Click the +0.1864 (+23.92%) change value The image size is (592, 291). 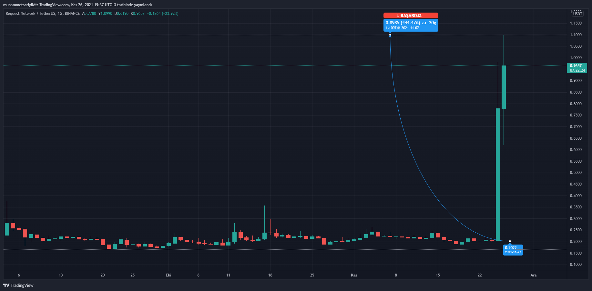(x=162, y=14)
